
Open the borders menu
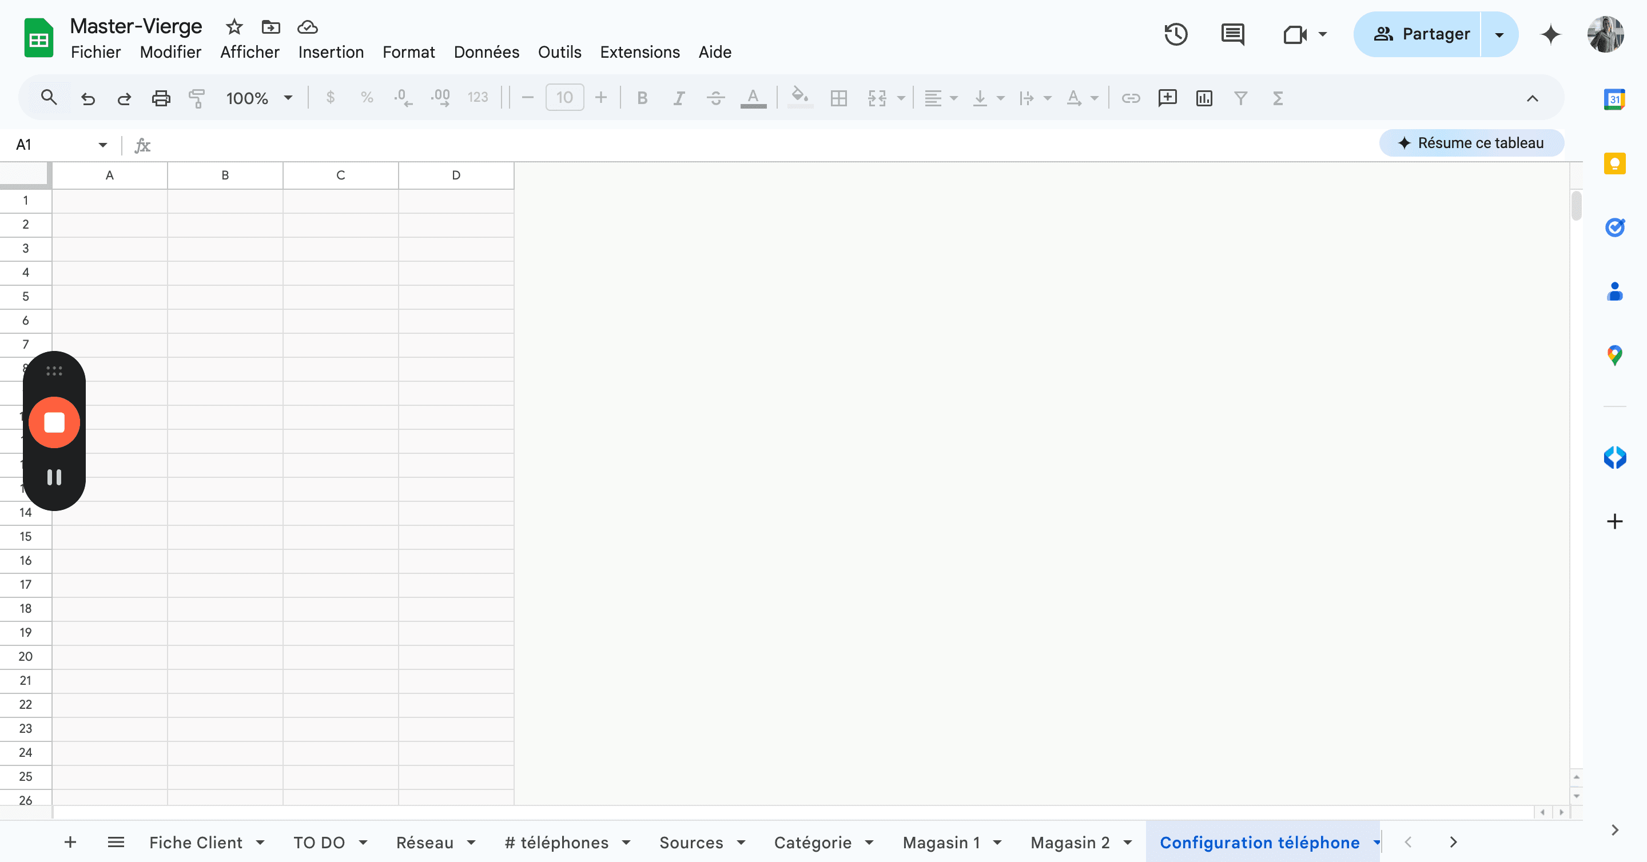[838, 98]
